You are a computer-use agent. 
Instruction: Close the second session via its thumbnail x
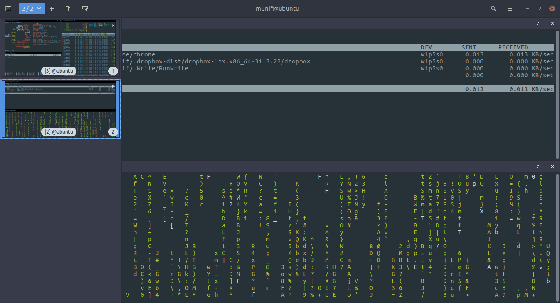pyautogui.click(x=113, y=86)
